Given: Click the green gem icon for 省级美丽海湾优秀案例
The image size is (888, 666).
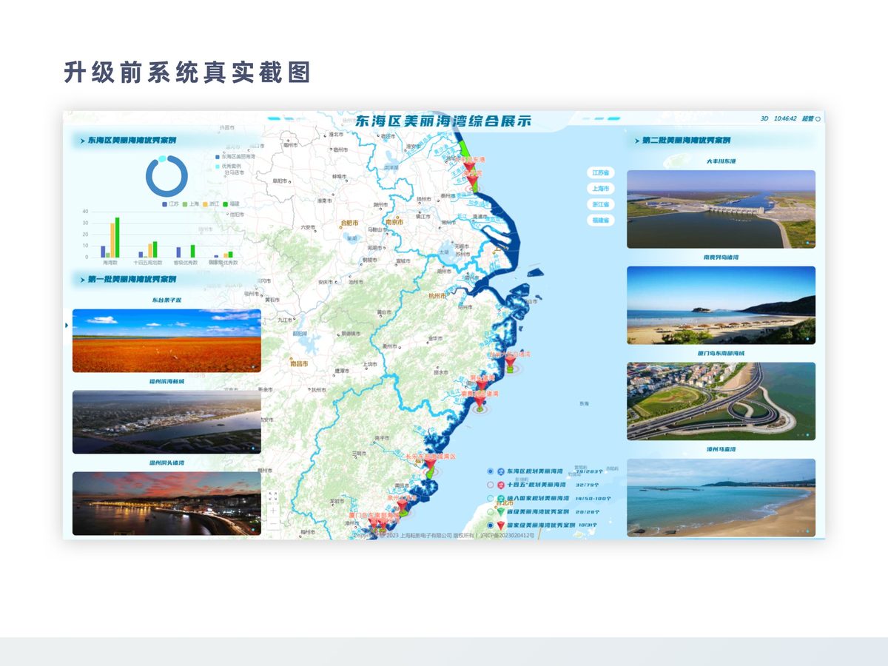Looking at the screenshot, I should point(501,511).
